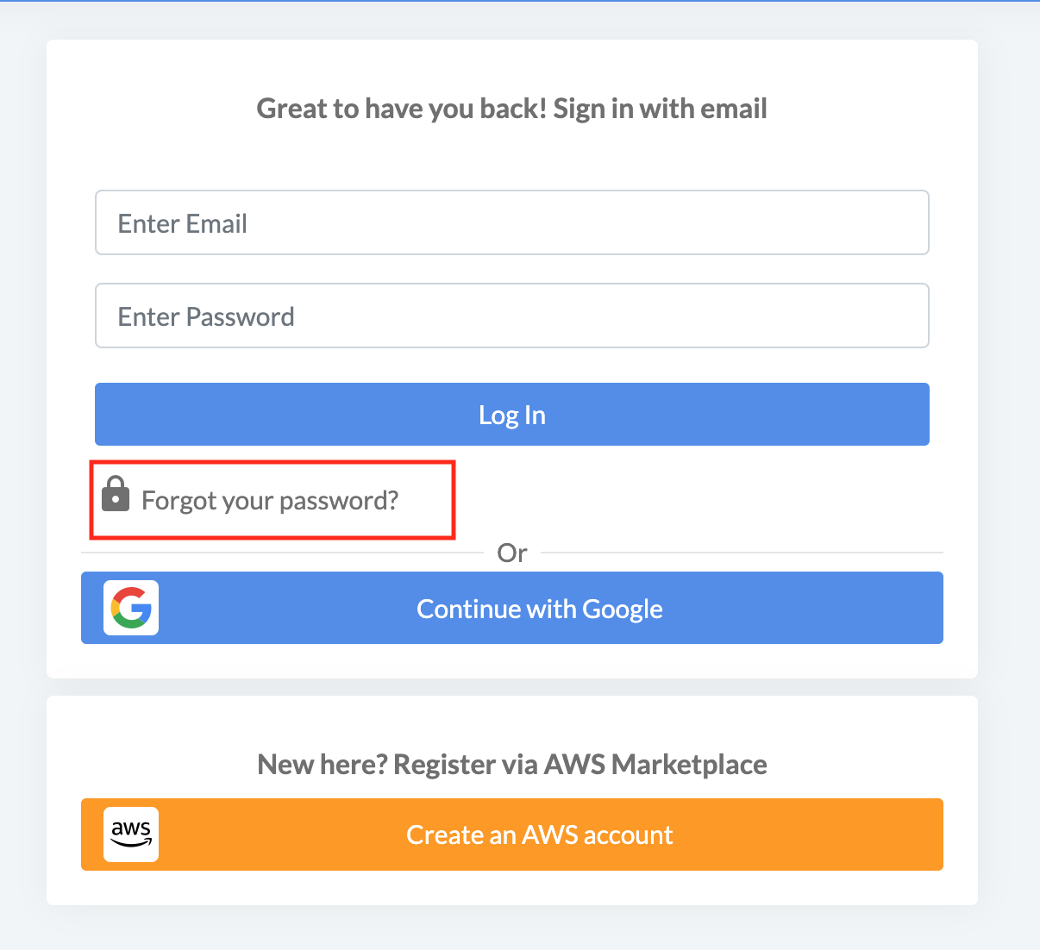Click the white tile holding the aws logo

tap(131, 834)
